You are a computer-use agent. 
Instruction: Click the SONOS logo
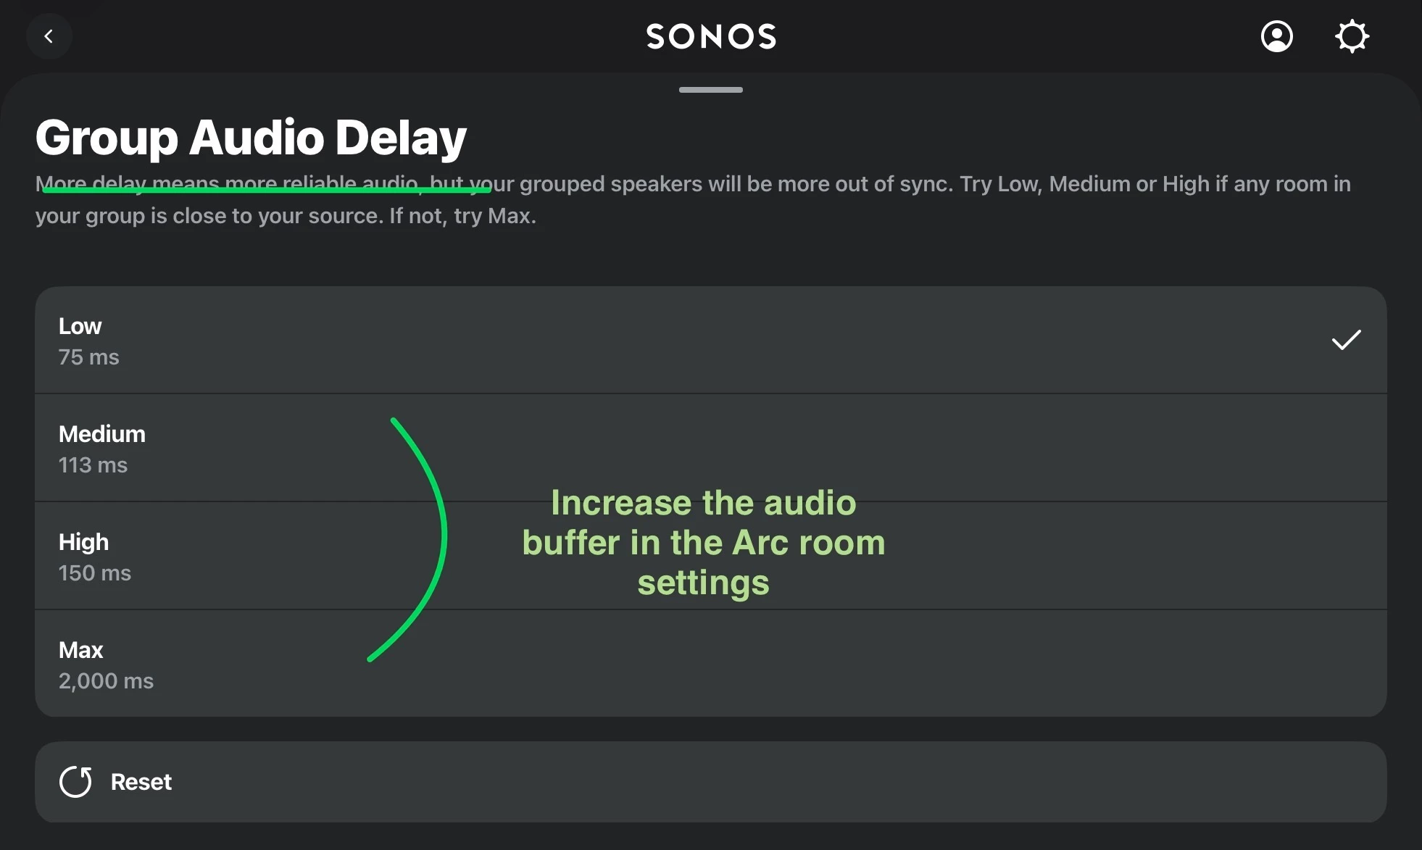click(x=711, y=36)
